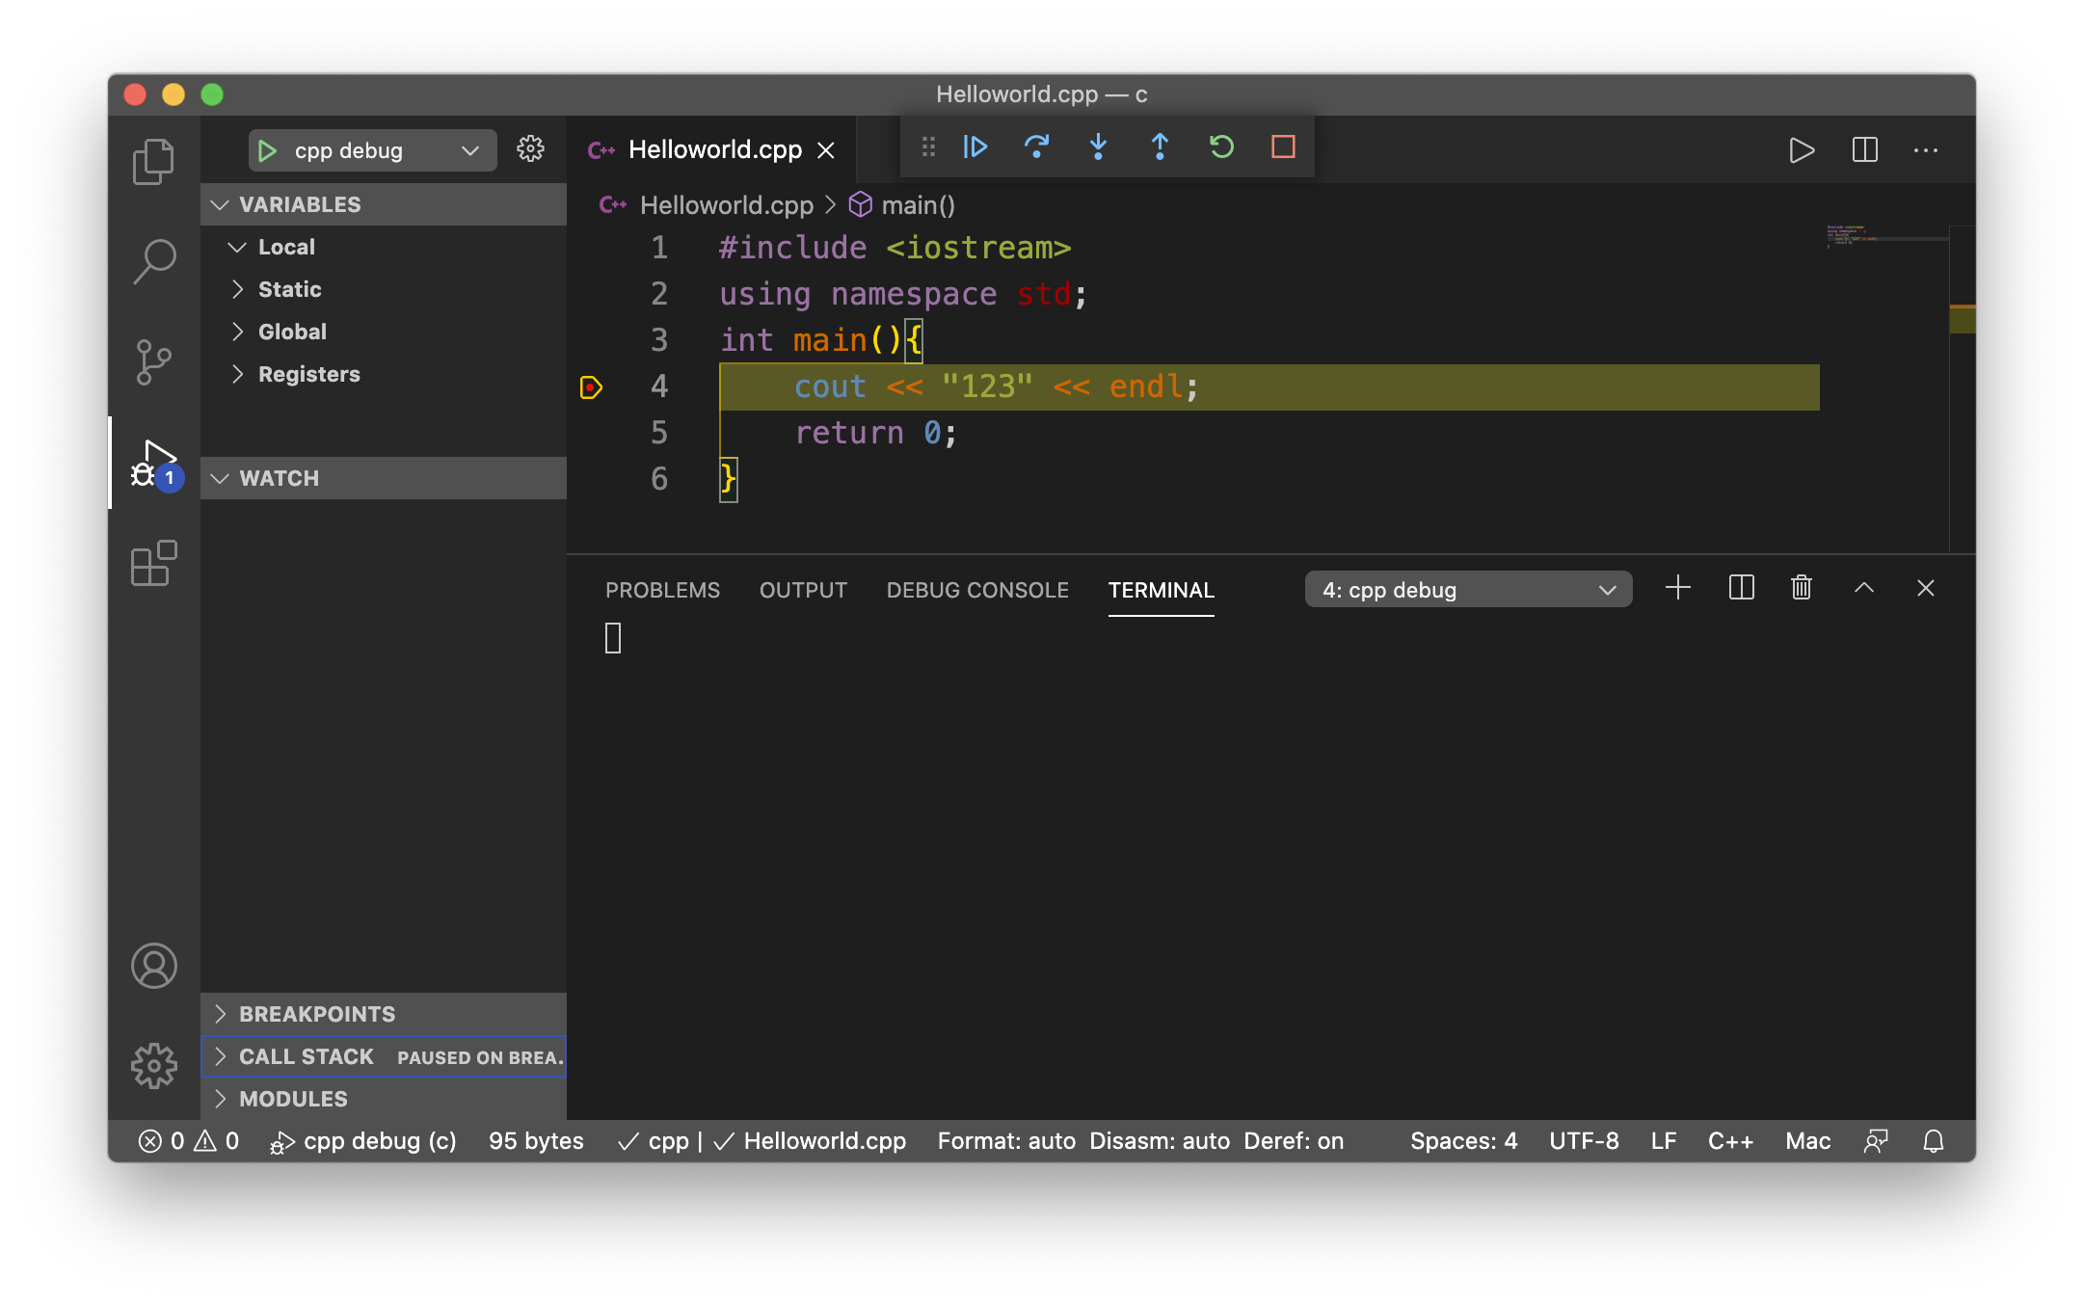
Task: Open errors and warnings count in status bar
Action: pos(189,1141)
